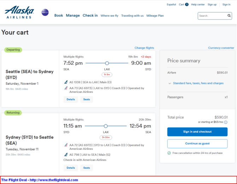Screen dimensions: 237x184
Task: Open the Check in menu
Action: click(90, 16)
